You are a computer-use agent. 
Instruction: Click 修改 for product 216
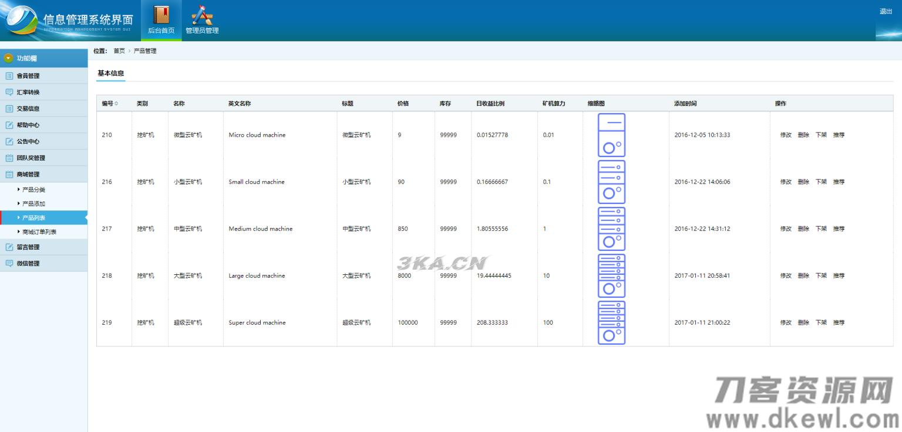(x=786, y=182)
